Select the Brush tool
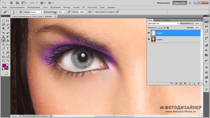Screen dimensions: 210x118 (8, 33)
